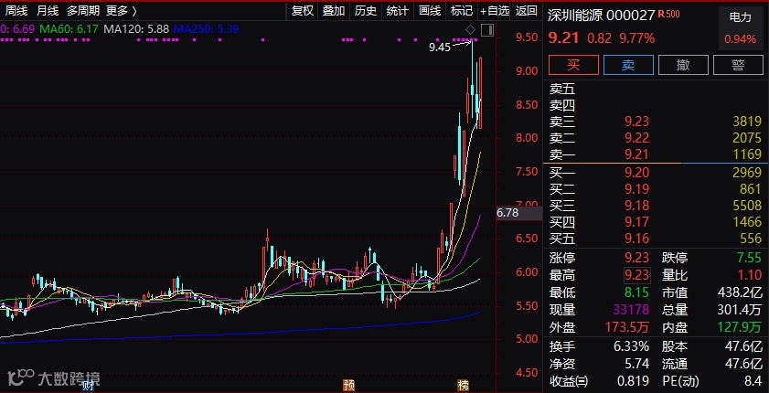Click the latest red candlestick on the chart

click(x=481, y=93)
